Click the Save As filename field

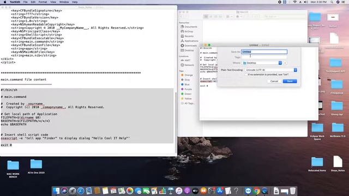[264, 52]
